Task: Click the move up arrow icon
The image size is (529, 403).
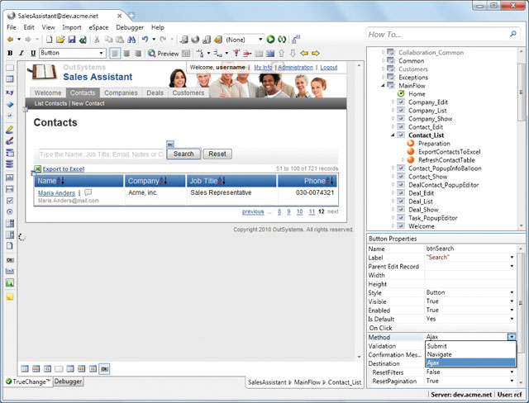Action: (282, 53)
